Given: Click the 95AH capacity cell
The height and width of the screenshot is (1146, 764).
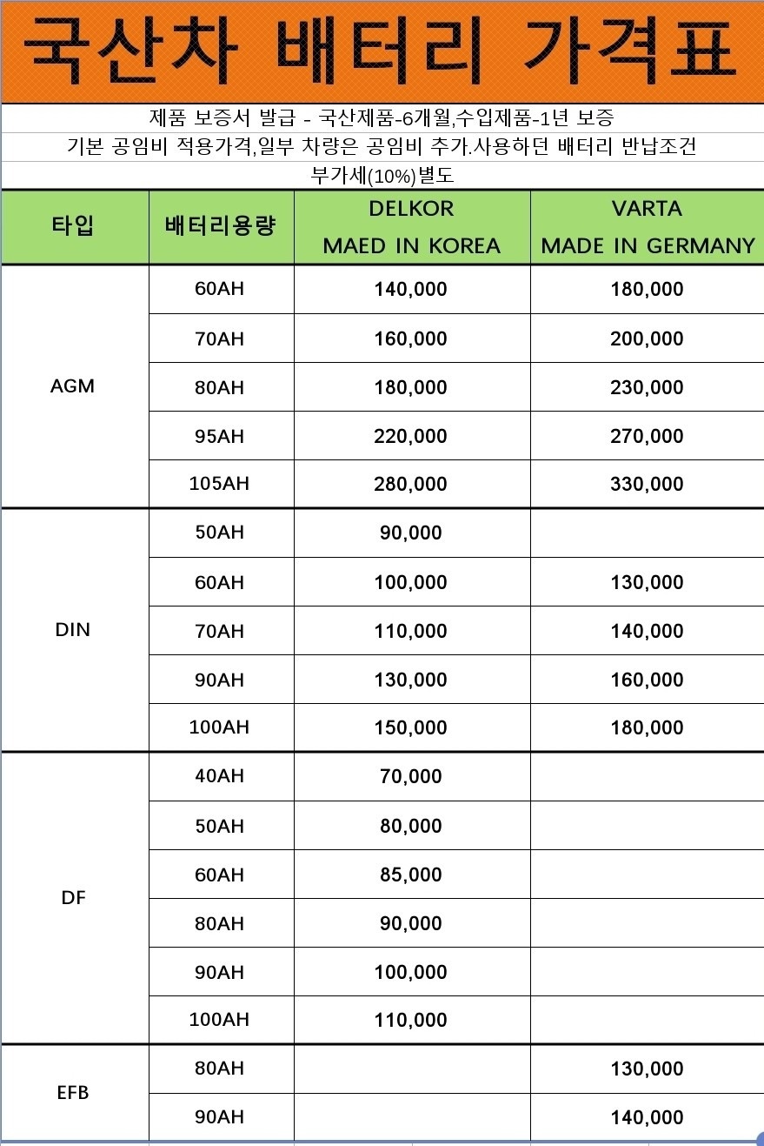Looking at the screenshot, I should click(220, 436).
